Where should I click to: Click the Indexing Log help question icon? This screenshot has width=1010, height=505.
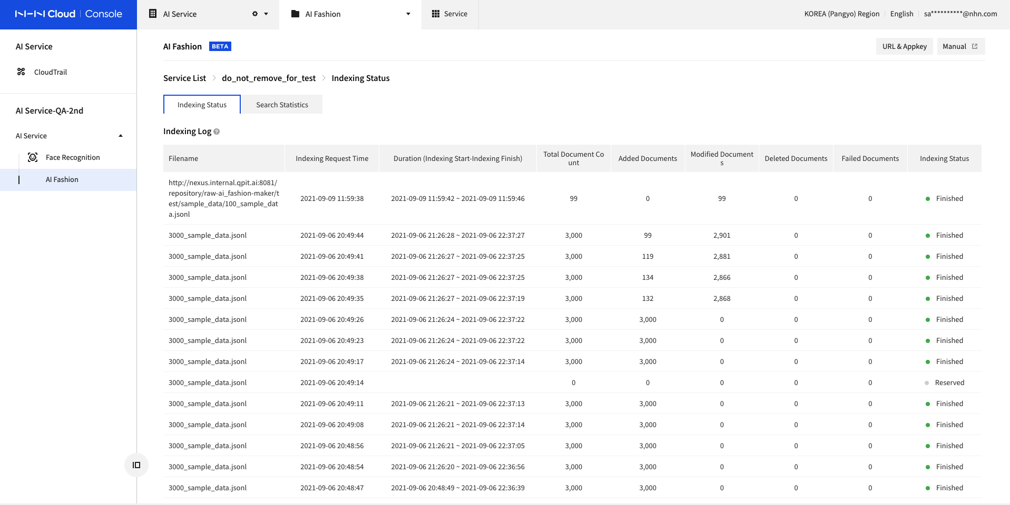tap(217, 132)
